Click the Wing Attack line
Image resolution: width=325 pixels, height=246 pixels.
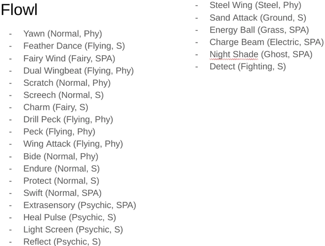[x=73, y=144]
